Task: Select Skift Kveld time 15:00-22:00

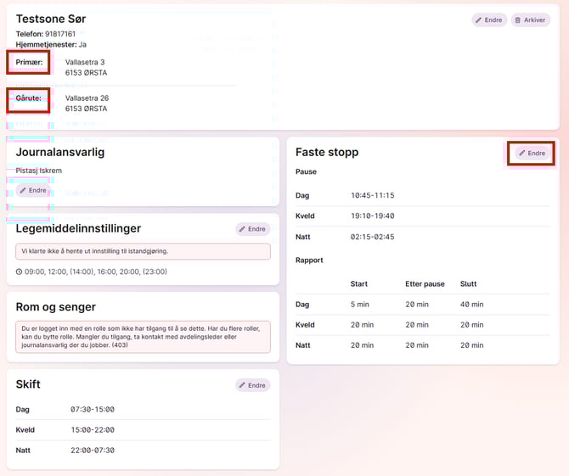Action: click(x=92, y=429)
